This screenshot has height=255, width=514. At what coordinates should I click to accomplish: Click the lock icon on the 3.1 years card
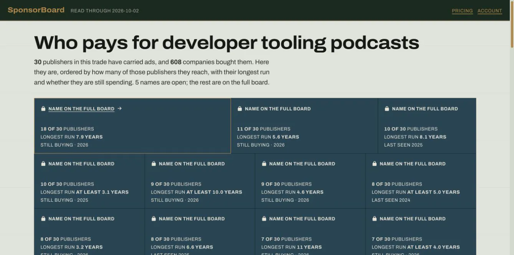point(43,164)
